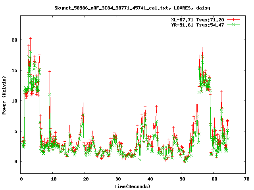Click the x-axis tick label 20
Screen dimensions: 254x190
click(86, 179)
